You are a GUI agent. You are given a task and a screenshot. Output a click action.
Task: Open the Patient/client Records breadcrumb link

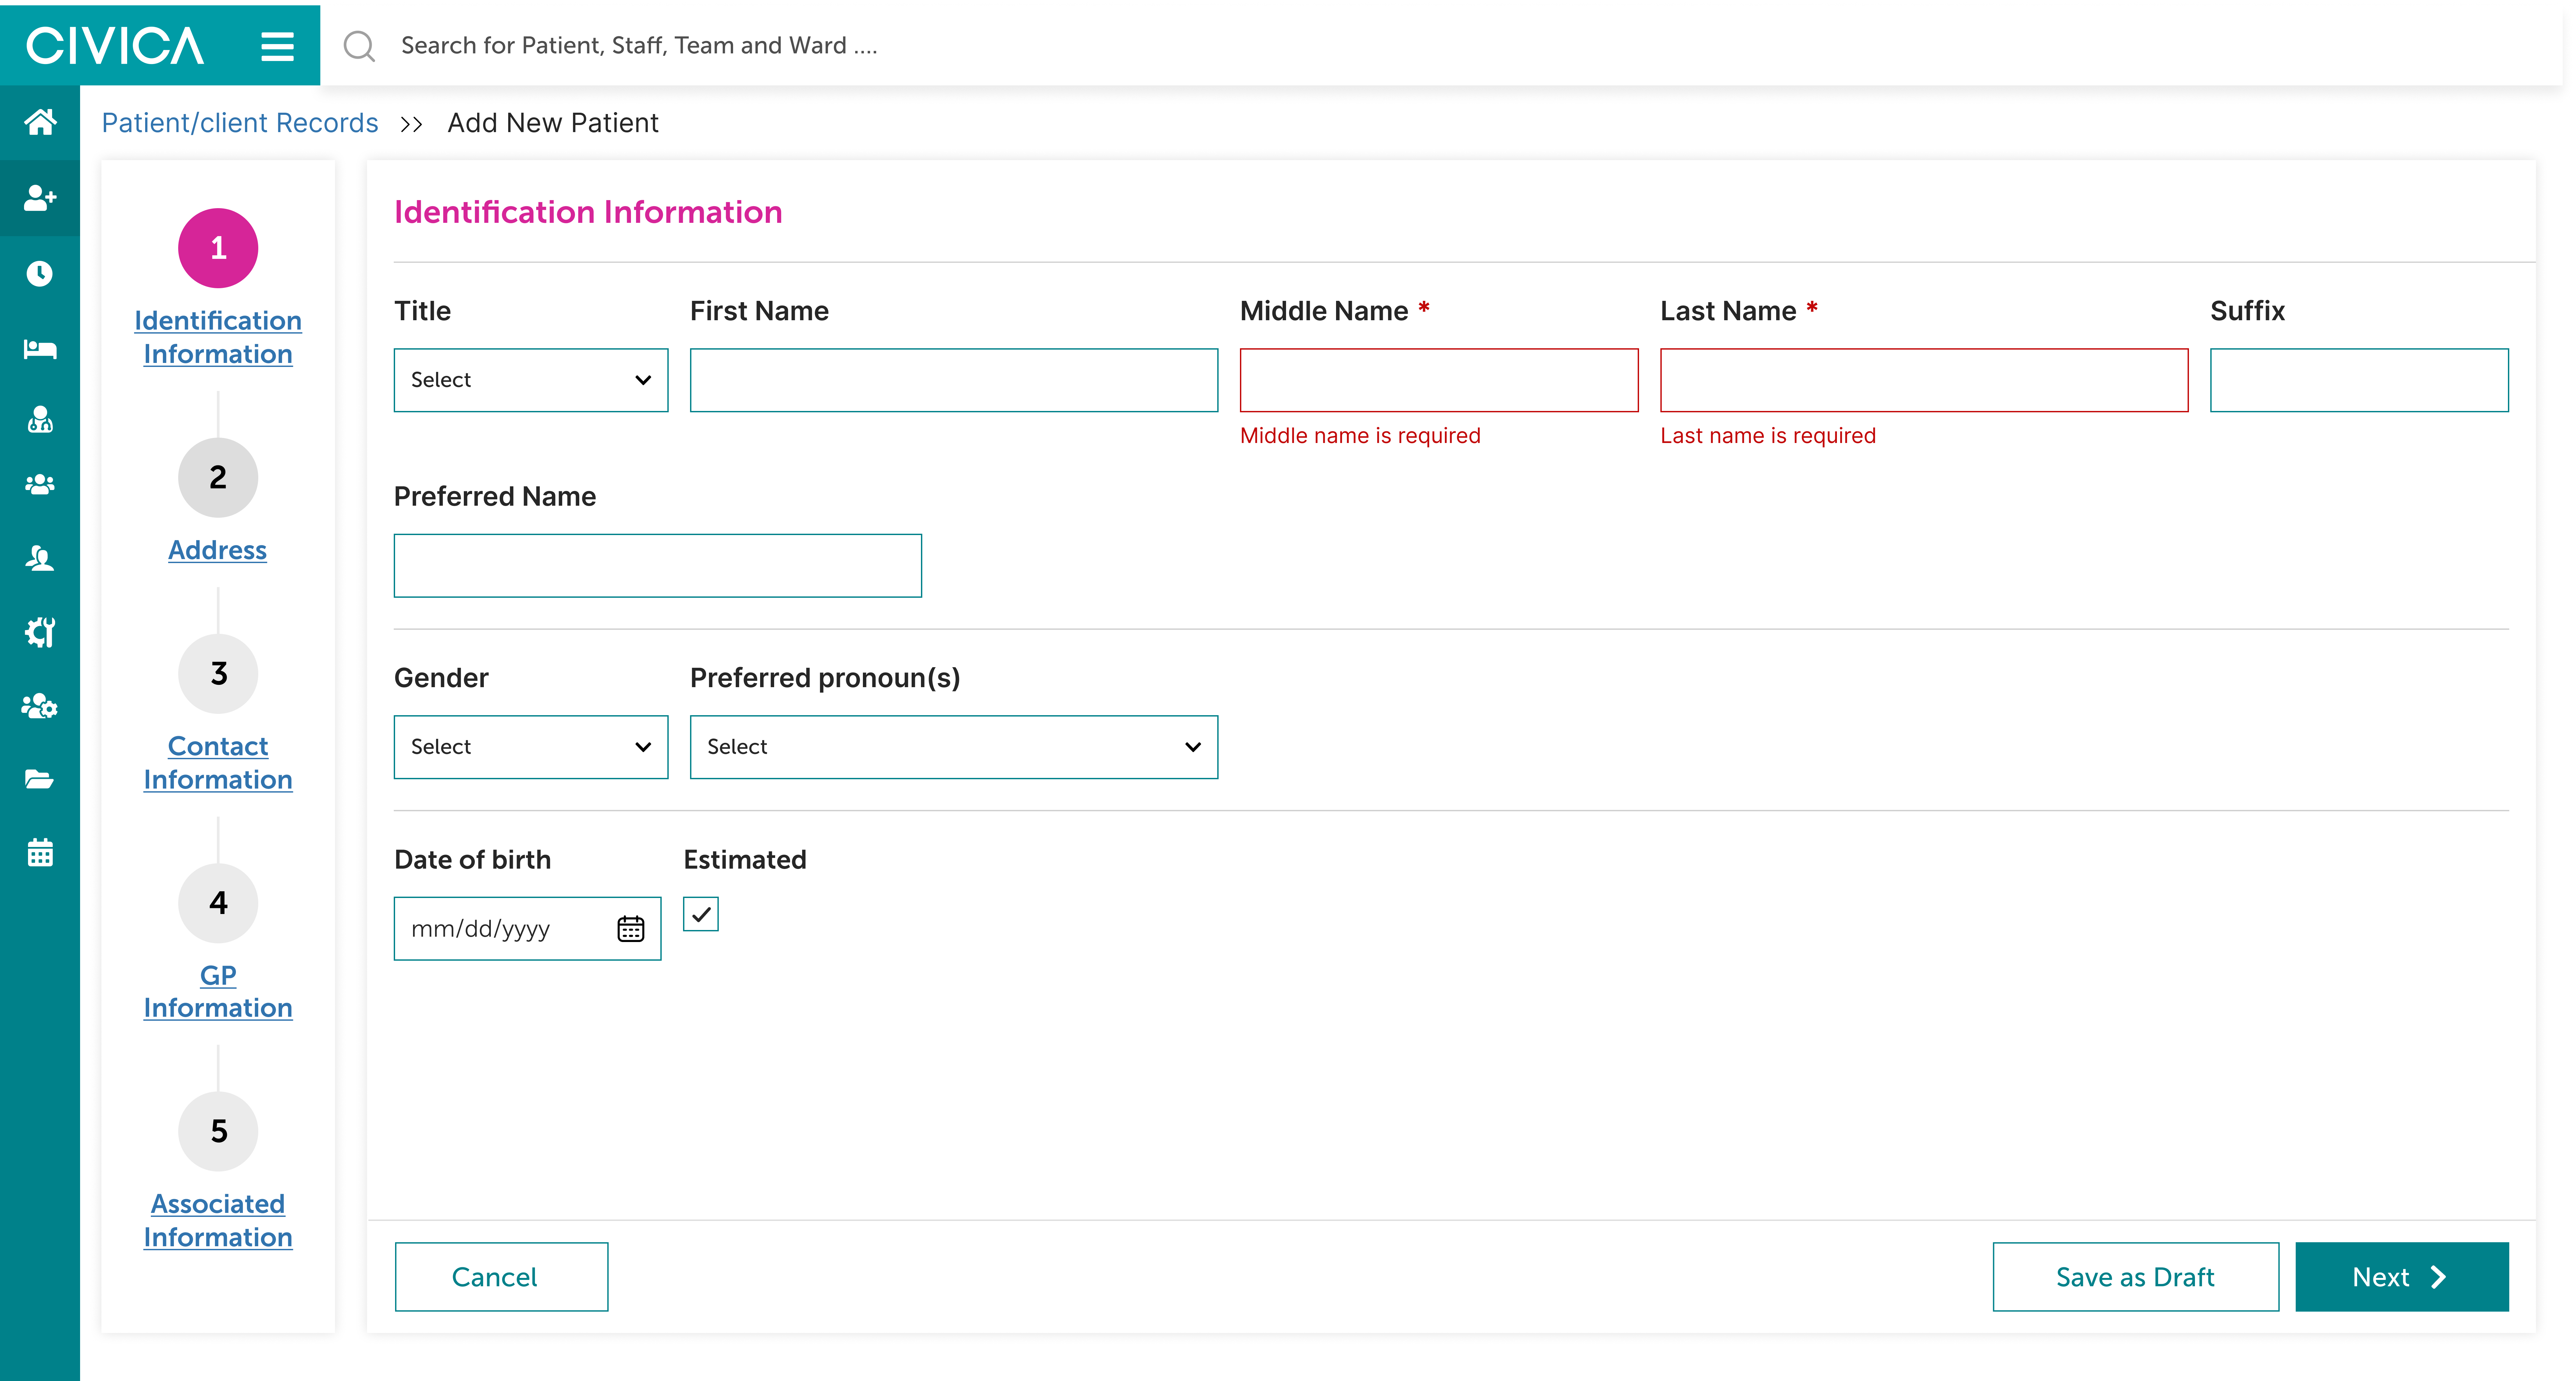coord(240,123)
